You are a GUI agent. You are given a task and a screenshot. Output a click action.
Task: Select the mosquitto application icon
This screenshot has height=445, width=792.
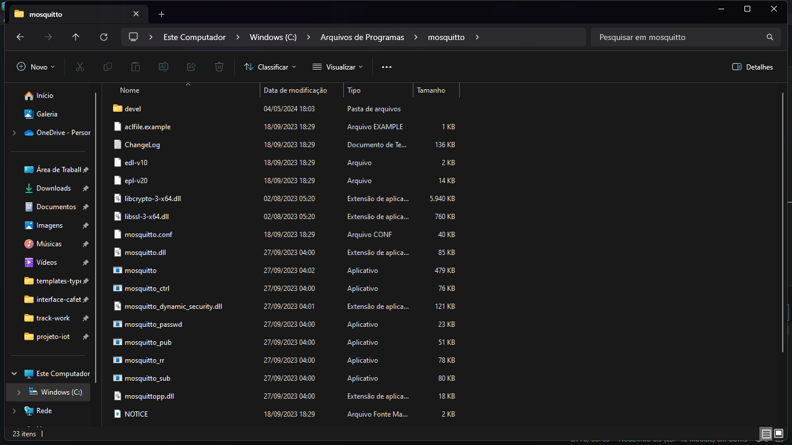(118, 270)
